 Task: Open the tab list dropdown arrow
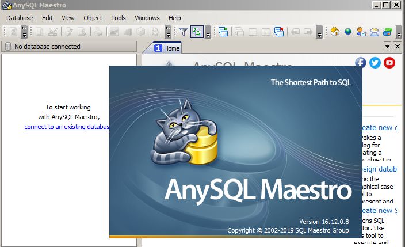pyautogui.click(x=387, y=47)
